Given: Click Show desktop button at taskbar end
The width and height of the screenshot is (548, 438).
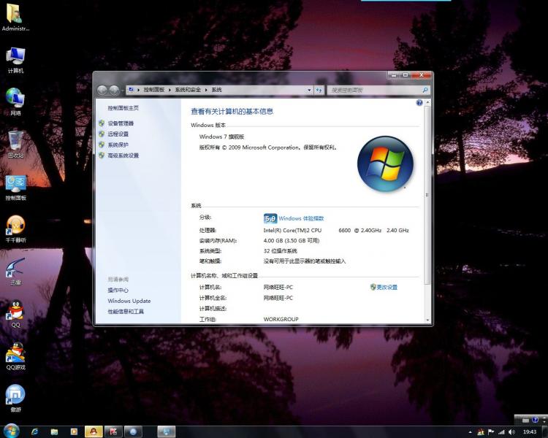Looking at the screenshot, I should tap(545, 432).
